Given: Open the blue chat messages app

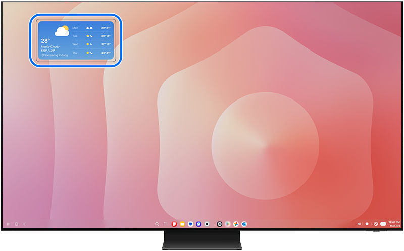Looking at the screenshot, I should (190, 224).
